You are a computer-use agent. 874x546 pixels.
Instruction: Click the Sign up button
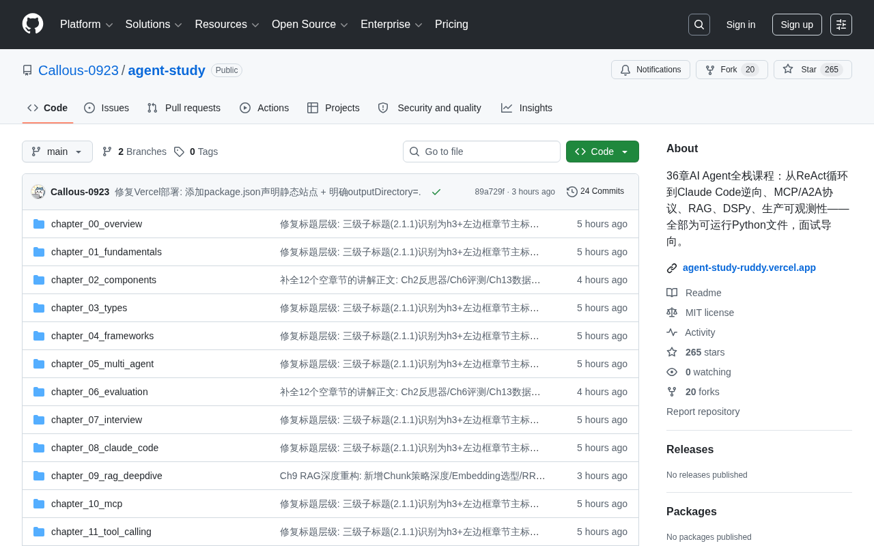point(797,25)
